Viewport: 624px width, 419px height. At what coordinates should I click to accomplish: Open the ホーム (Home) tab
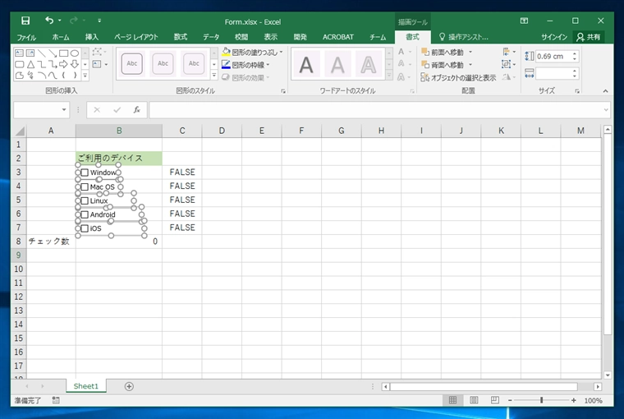(61, 37)
